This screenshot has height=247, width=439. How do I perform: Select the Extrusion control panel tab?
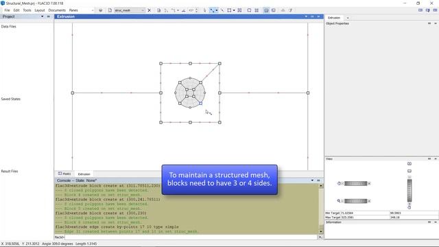(334, 18)
